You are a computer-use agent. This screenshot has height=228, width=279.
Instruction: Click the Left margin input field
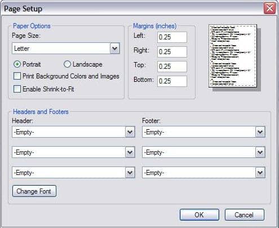pyautogui.click(x=172, y=37)
